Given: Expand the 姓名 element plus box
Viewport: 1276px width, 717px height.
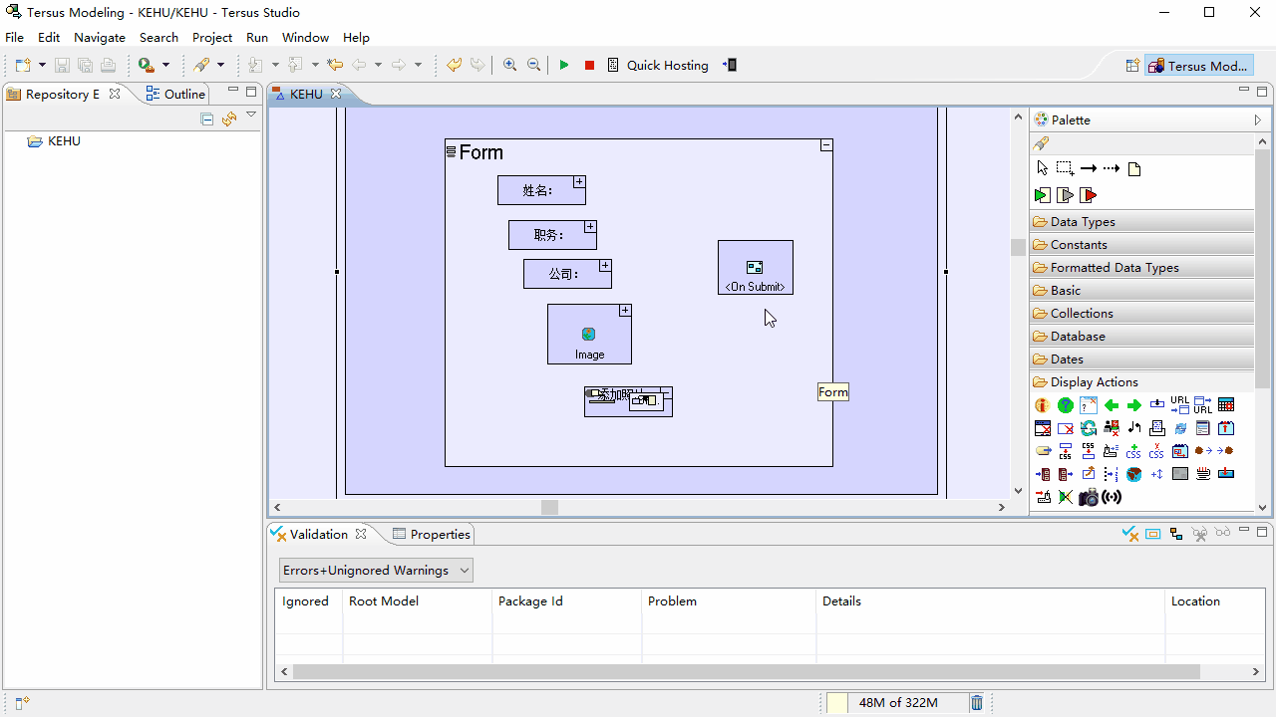Looking at the screenshot, I should (579, 182).
